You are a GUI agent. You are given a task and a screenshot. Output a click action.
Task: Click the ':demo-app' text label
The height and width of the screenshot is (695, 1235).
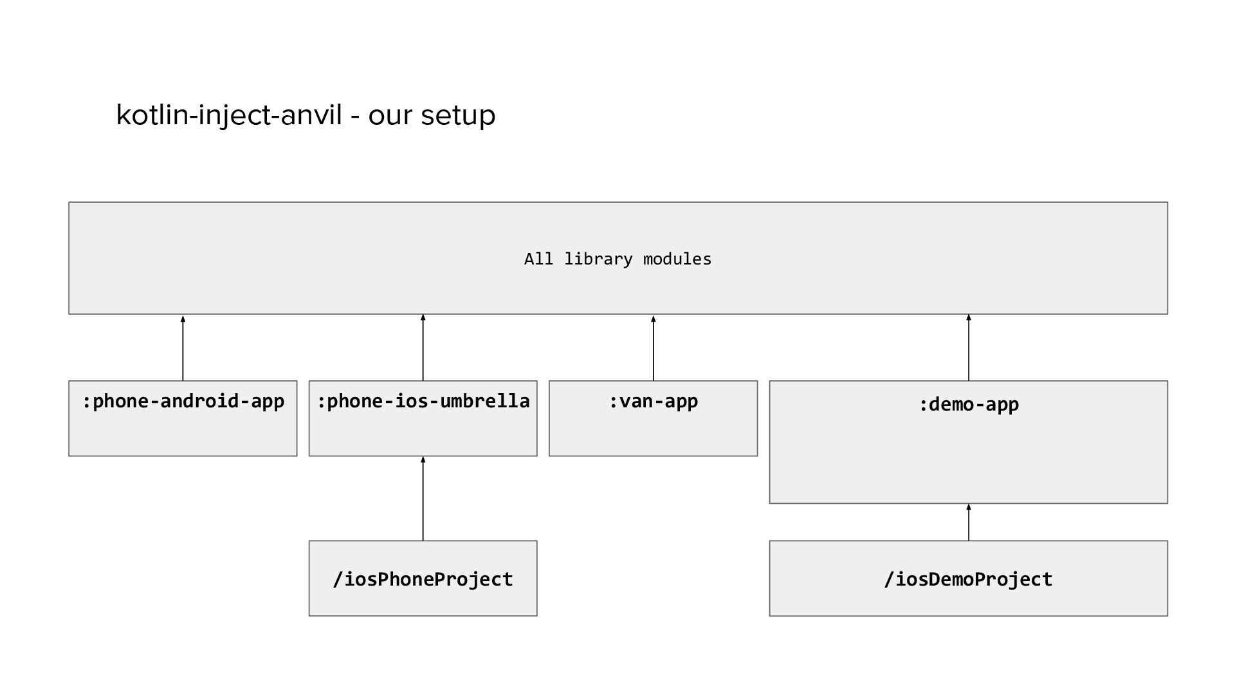point(968,405)
